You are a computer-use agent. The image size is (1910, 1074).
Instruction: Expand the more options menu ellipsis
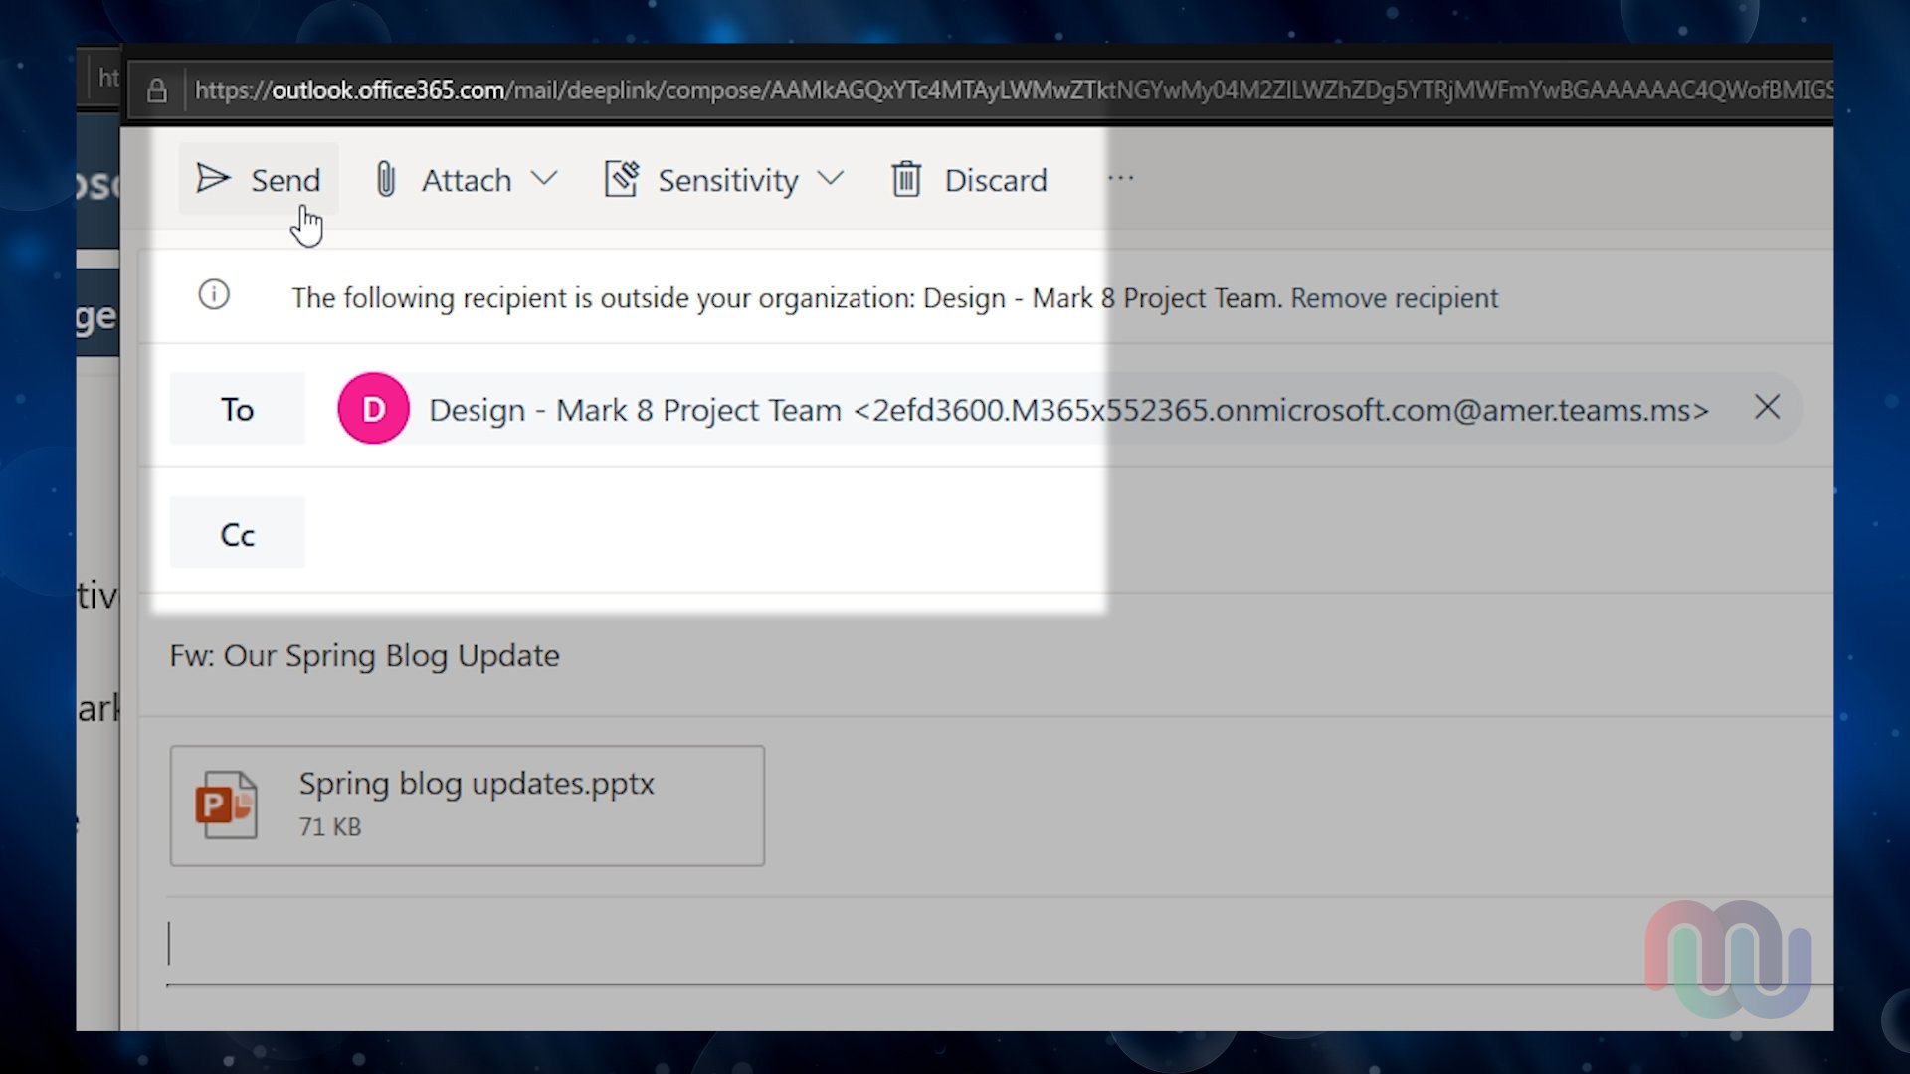(x=1120, y=178)
